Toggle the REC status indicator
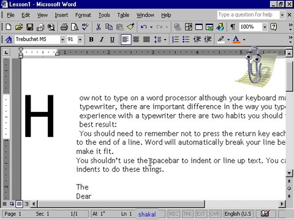294x220 pixels. [173, 214]
